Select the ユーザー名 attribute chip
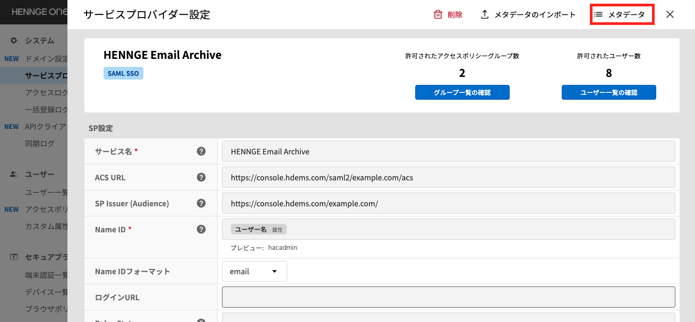The width and height of the screenshot is (695, 322). 259,229
